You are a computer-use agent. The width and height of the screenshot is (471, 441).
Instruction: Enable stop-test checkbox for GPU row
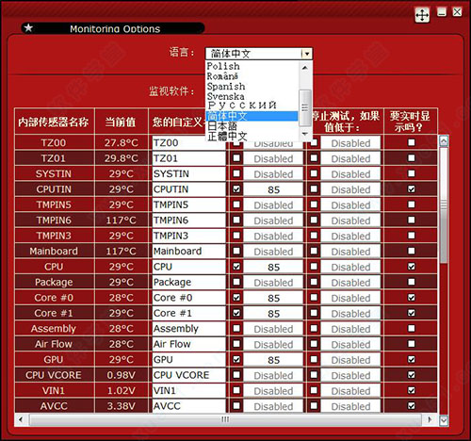click(314, 359)
